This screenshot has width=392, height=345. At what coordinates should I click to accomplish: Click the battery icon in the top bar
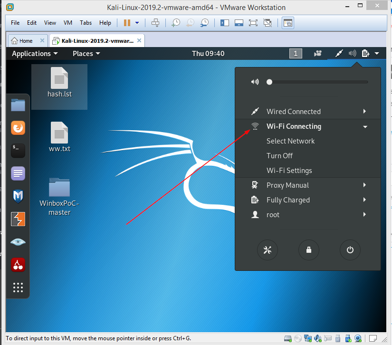tap(365, 53)
